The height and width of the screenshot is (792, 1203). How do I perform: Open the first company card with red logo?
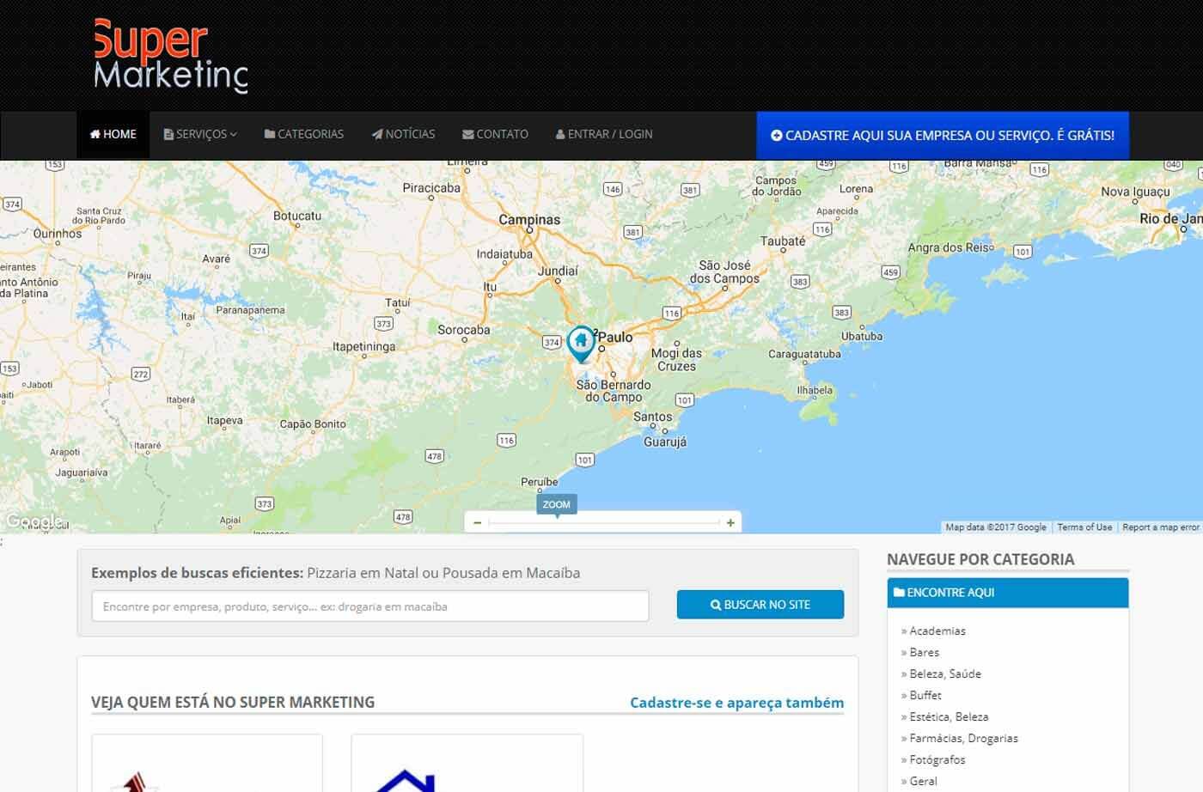point(207,763)
